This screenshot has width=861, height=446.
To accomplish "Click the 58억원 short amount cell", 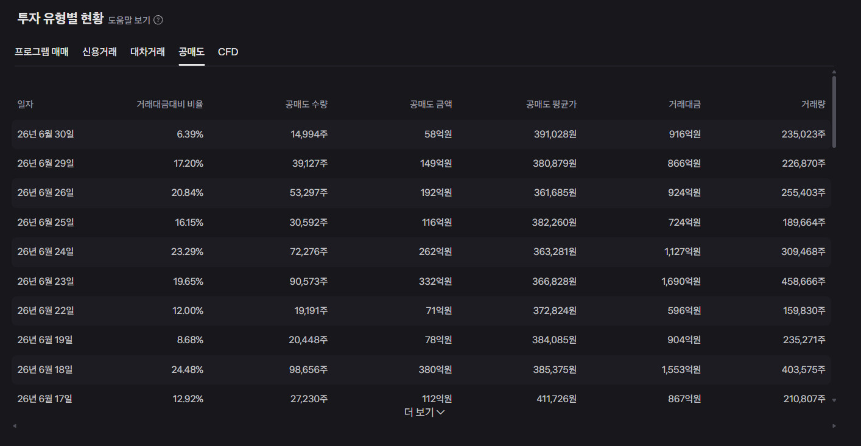I will 438,134.
